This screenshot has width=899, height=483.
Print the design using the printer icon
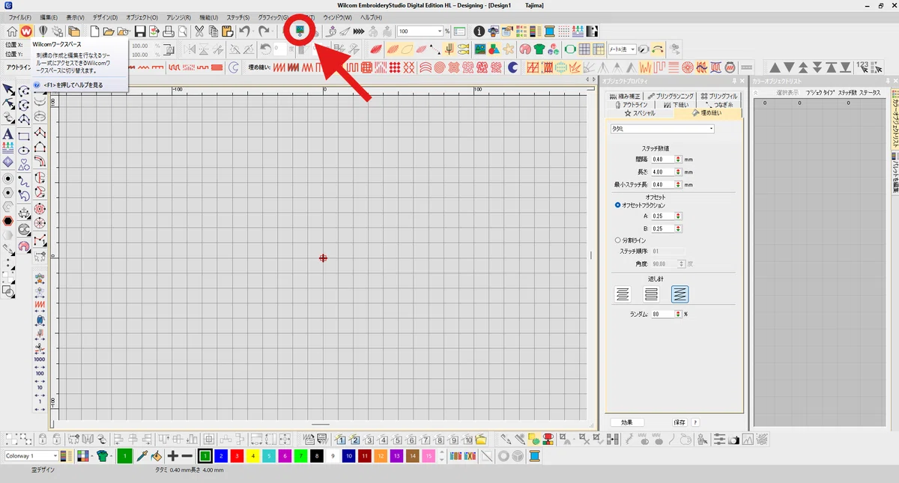pos(169,31)
